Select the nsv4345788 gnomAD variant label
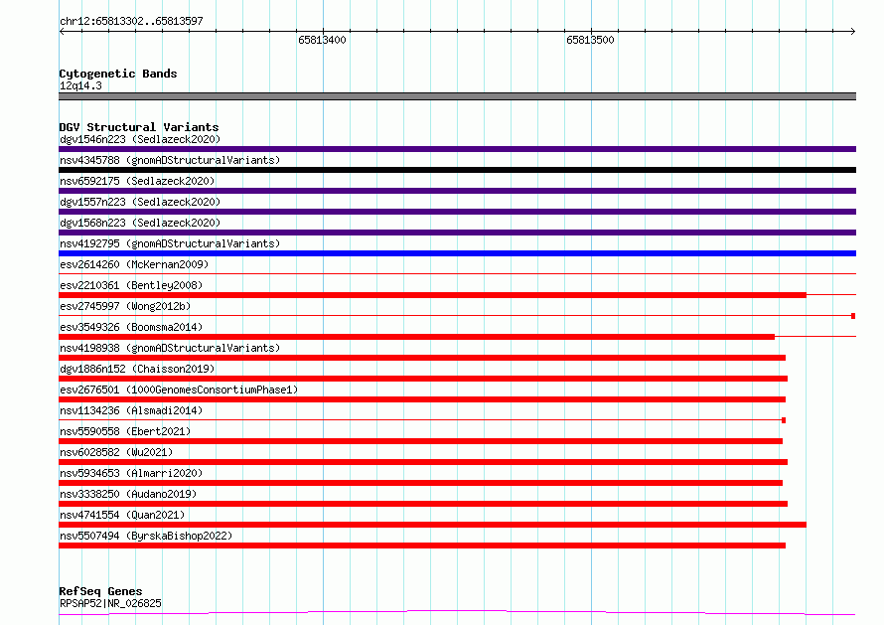 pyautogui.click(x=170, y=160)
